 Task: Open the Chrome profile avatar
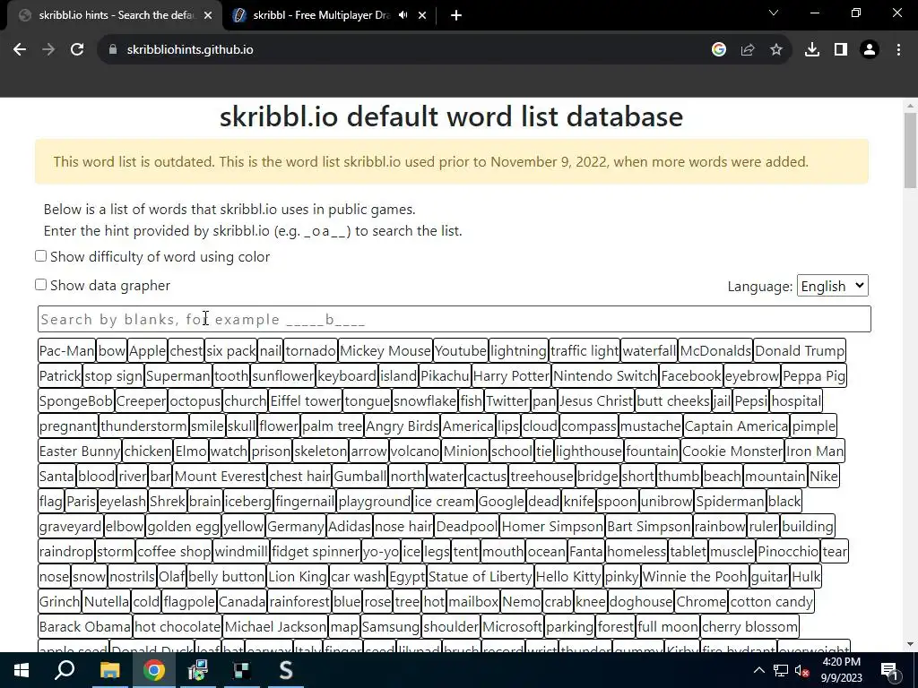coord(870,50)
